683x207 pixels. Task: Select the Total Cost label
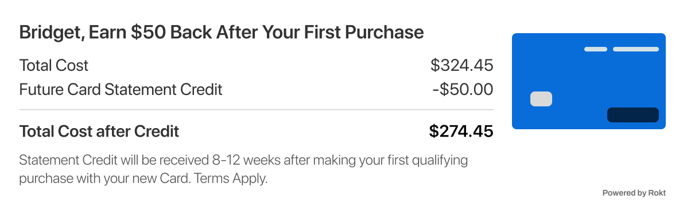click(53, 66)
